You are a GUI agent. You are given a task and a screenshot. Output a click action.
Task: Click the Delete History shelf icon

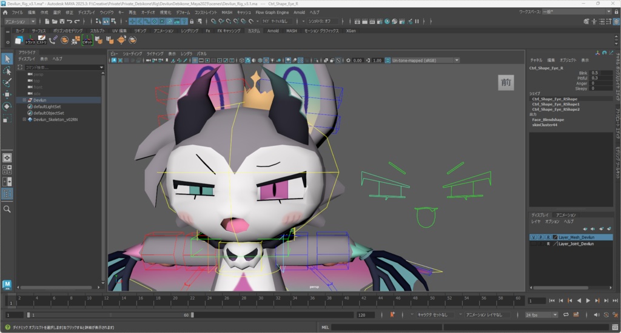click(x=42, y=40)
